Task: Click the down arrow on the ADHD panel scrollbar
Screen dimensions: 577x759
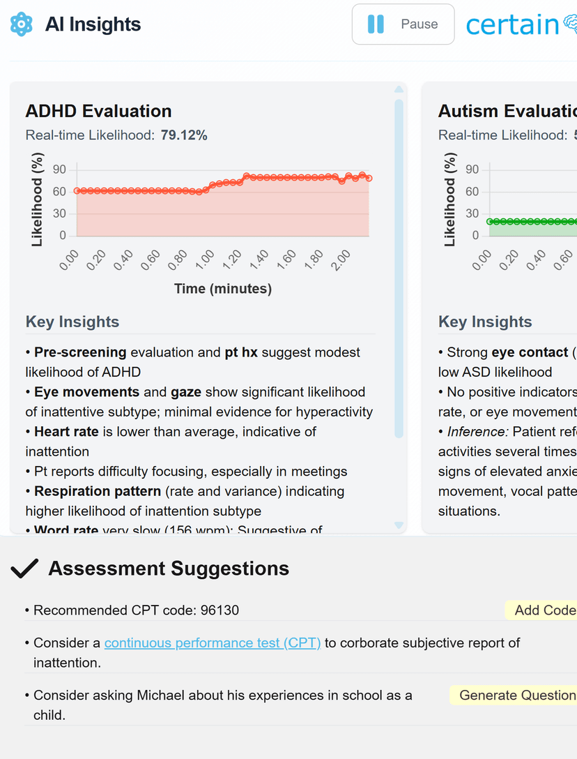Action: [x=399, y=527]
